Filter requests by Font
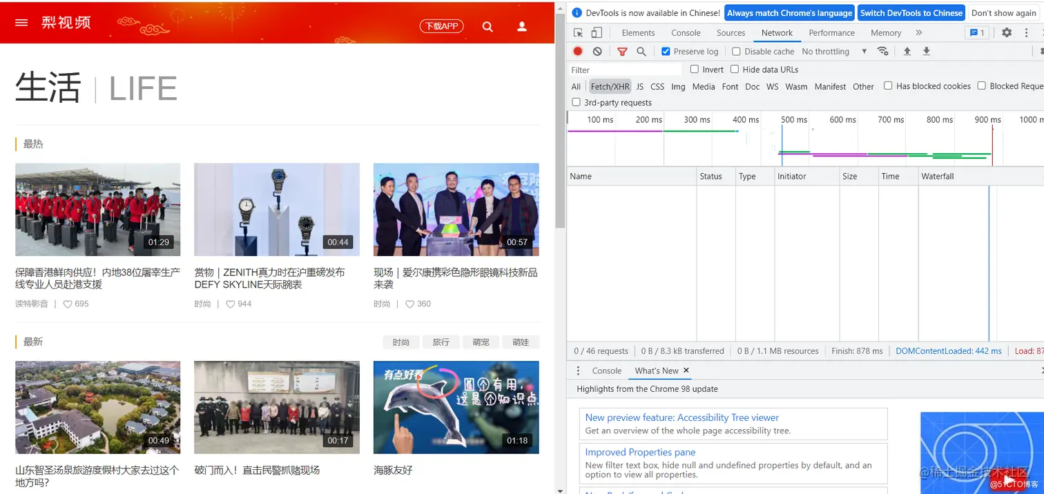The height and width of the screenshot is (494, 1044). tap(730, 86)
